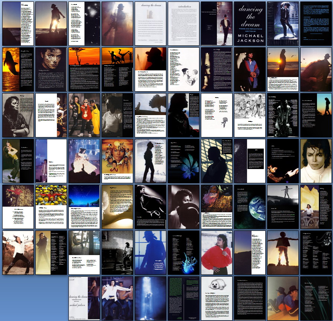Open the black-and-white running children page
The image size is (333, 321).
[250, 115]
